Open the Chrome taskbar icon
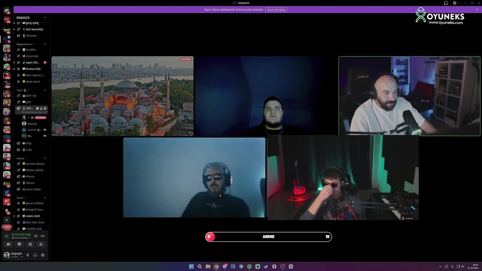The width and height of the screenshot is (482, 271). pos(216,266)
